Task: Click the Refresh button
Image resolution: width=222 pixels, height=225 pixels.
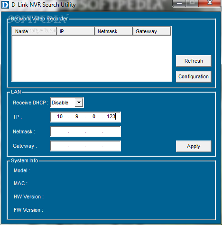Action: tap(194, 61)
